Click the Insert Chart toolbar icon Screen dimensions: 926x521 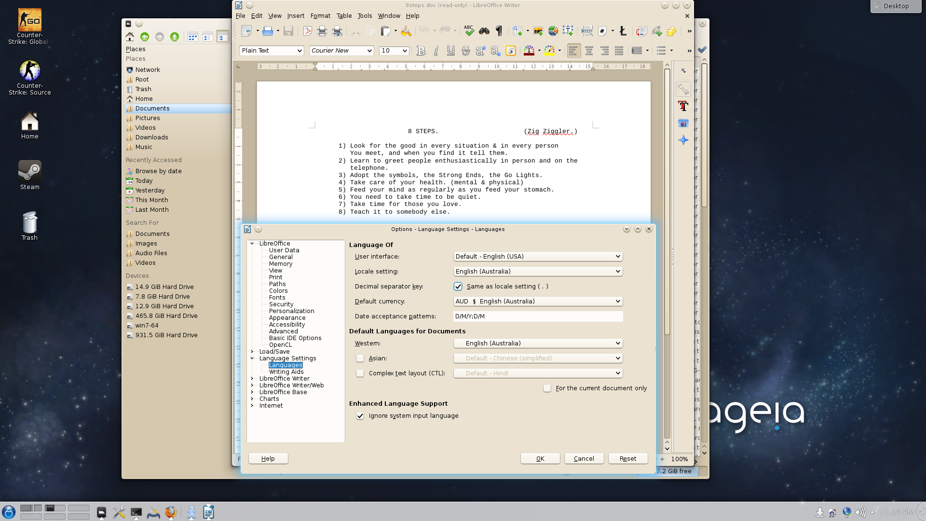click(553, 31)
